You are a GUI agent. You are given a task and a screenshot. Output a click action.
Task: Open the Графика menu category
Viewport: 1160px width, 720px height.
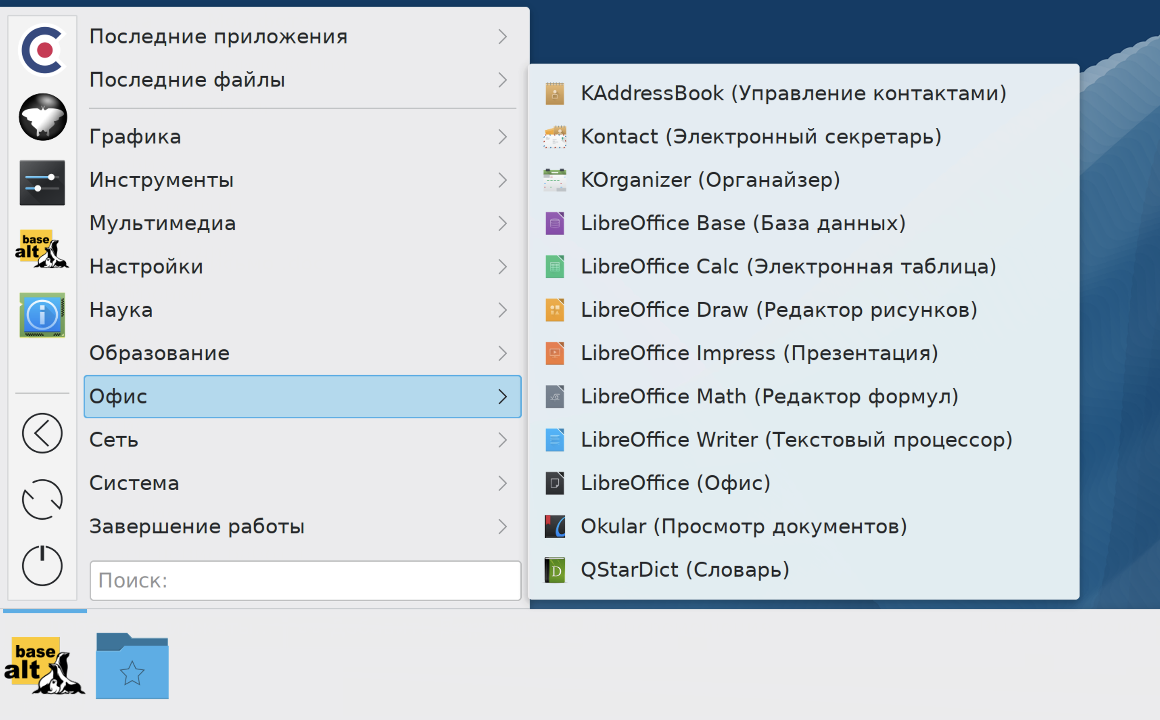pos(302,137)
